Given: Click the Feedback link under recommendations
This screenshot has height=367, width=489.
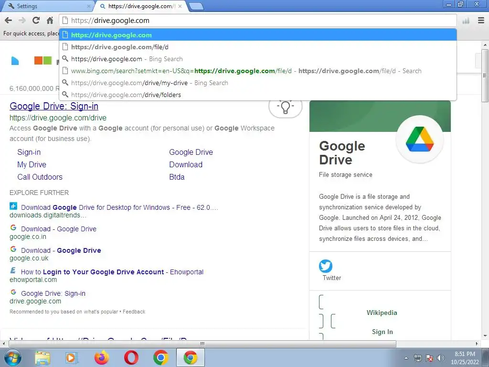Looking at the screenshot, I should tap(134, 312).
